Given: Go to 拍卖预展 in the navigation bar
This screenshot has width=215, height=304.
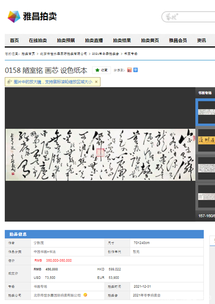Looking at the screenshot, I should [66, 40].
